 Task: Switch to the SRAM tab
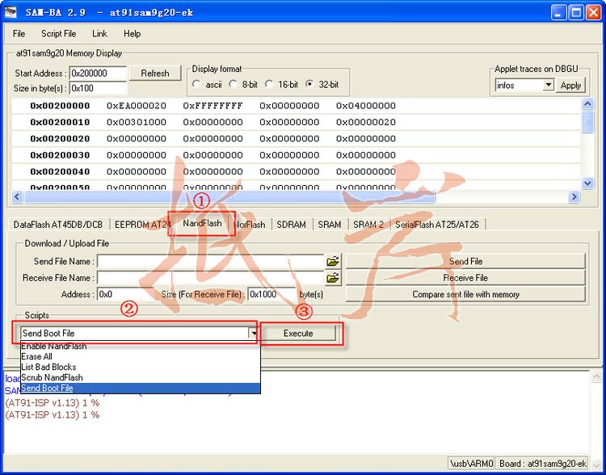pos(330,225)
